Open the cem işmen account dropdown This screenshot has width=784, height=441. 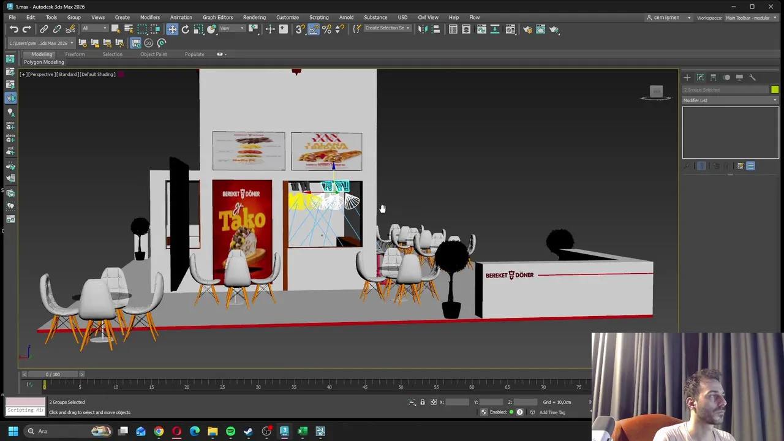[669, 18]
